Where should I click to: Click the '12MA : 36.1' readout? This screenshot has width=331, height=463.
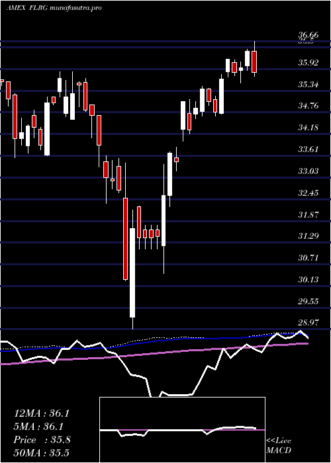(41, 413)
